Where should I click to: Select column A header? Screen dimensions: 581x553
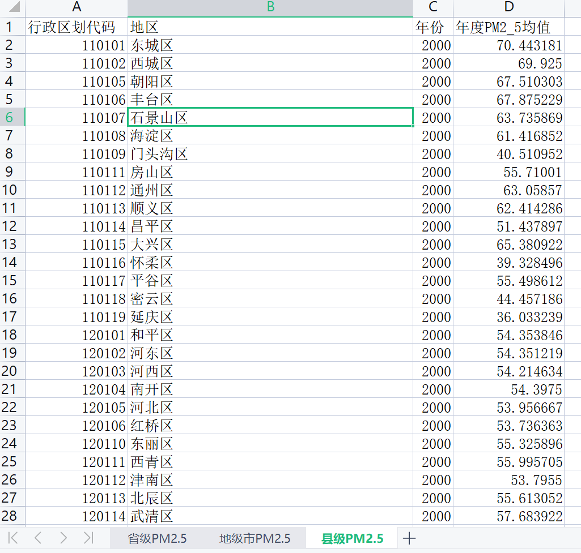77,7
